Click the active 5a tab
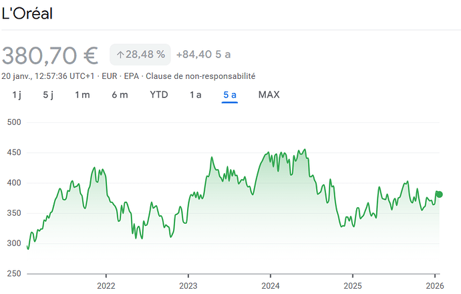Screen dimensions: 461x294 (230, 95)
